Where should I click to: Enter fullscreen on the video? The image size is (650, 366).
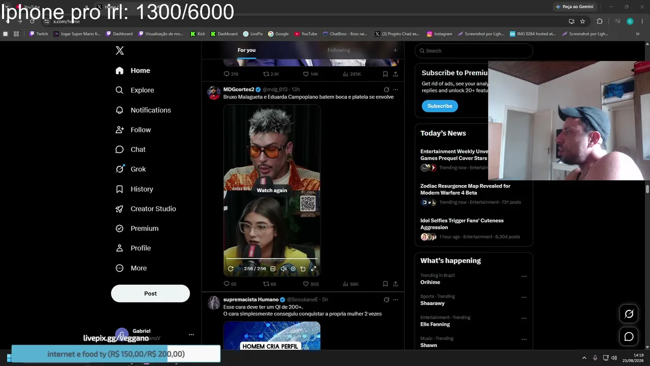coord(313,269)
